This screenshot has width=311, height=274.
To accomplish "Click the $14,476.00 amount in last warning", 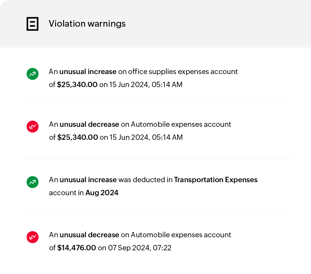I will [76, 248].
